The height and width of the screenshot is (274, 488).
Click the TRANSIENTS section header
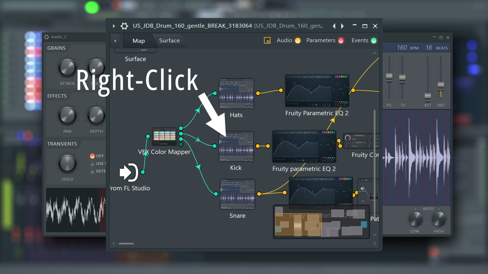[x=62, y=144]
